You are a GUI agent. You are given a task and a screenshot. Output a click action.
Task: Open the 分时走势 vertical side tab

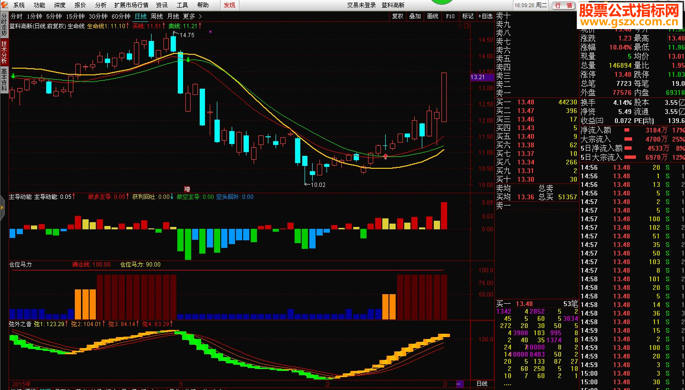pyautogui.click(x=4, y=25)
